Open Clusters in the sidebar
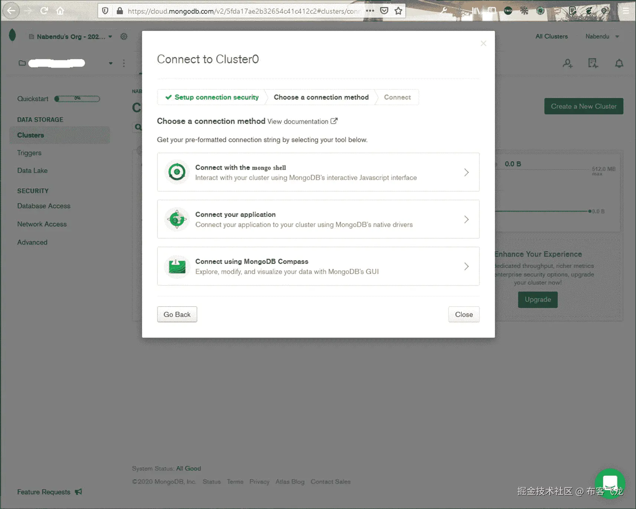Viewport: 636px width, 509px height. point(59,135)
